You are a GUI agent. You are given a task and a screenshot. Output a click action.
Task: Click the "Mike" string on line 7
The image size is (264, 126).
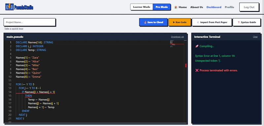click(36, 65)
